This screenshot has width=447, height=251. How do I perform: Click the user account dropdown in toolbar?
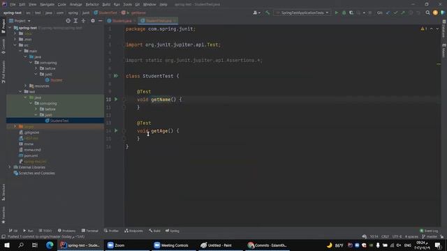tap(256, 13)
